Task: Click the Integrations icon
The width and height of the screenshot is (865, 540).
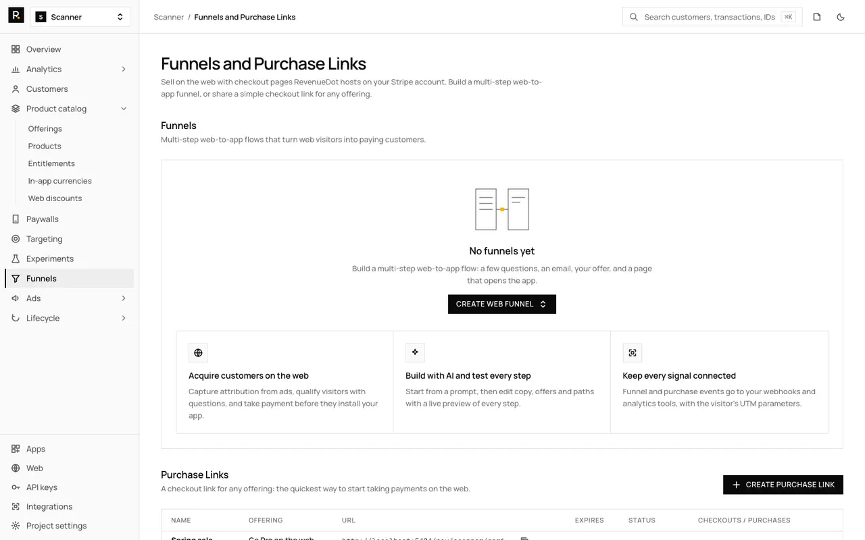Action: [x=16, y=507]
